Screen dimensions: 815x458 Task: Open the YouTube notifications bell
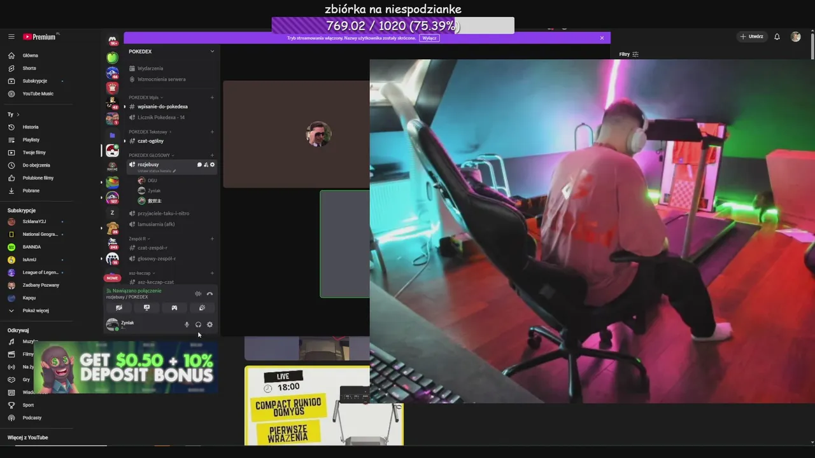click(777, 37)
